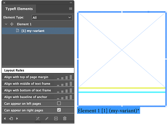Viewport: 168px width, 125px height.
Task: Click the edit pencil icon
Action: click(47, 118)
